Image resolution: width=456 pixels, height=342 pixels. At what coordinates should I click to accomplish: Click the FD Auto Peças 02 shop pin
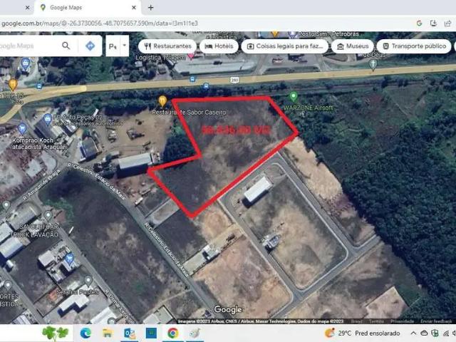[48, 119]
